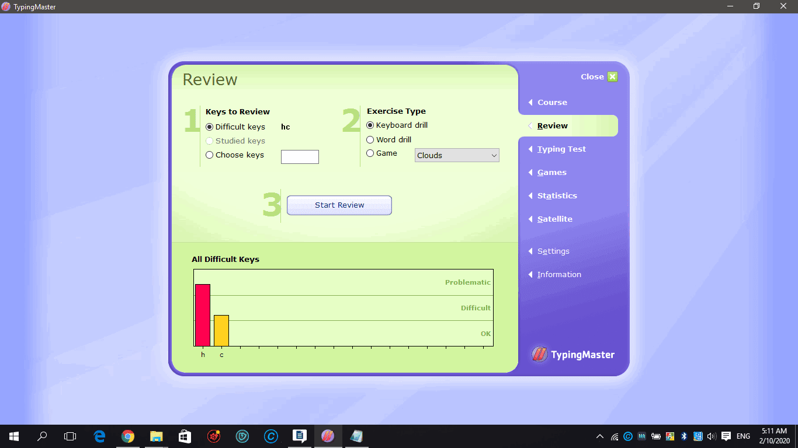Click the blue C icon in system tray
798x448 pixels.
pos(628,436)
